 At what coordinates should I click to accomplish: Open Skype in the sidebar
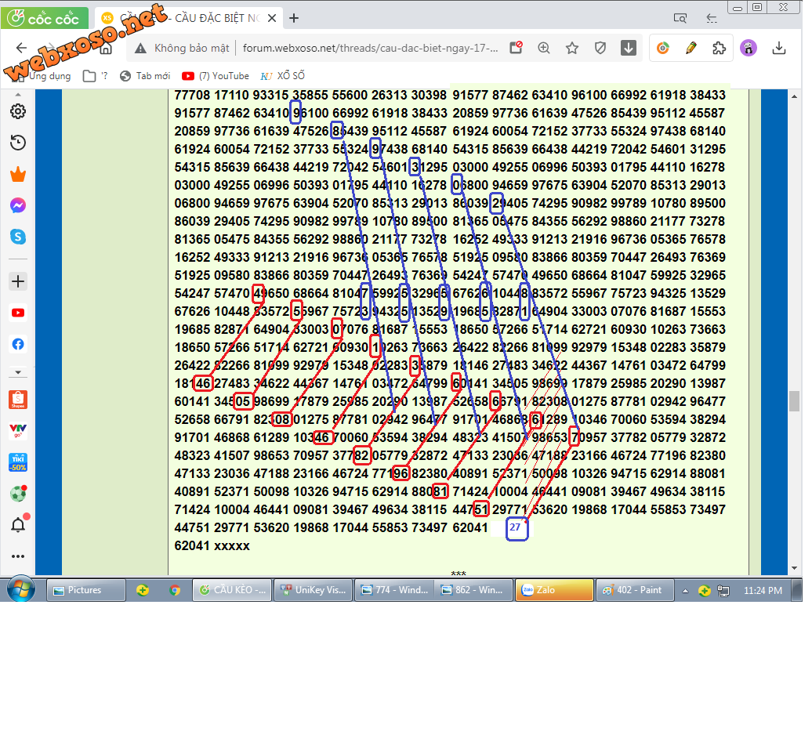17,237
